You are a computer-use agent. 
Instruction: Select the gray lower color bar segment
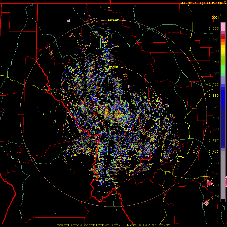(x=223, y=175)
